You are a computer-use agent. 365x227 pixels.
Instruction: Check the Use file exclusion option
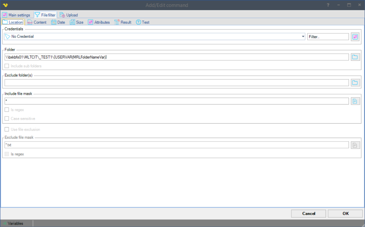click(7, 129)
